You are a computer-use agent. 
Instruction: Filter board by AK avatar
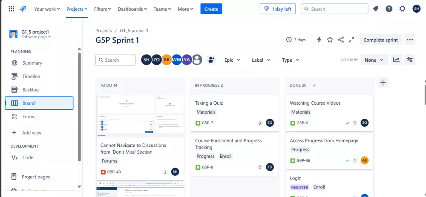coord(167,60)
